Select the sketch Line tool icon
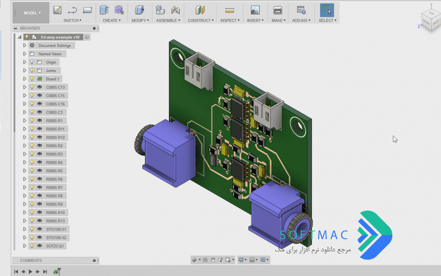The height and width of the screenshot is (276, 441). pos(73,10)
